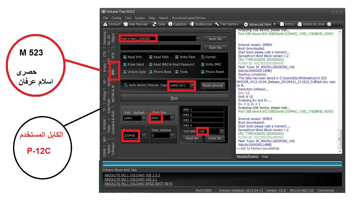Click the Flash File button
The width and height of the screenshot is (362, 203).
[215, 48]
